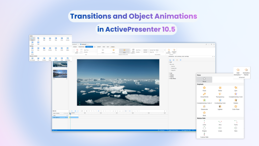Pick the Arcs motion path
The image size is (259, 146).
coord(220,123)
